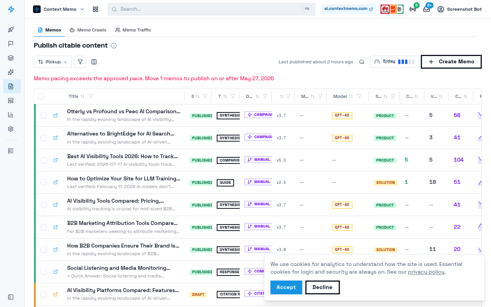Open the settings gear in sidebar
This screenshot has height=307, width=491.
tap(11, 129)
